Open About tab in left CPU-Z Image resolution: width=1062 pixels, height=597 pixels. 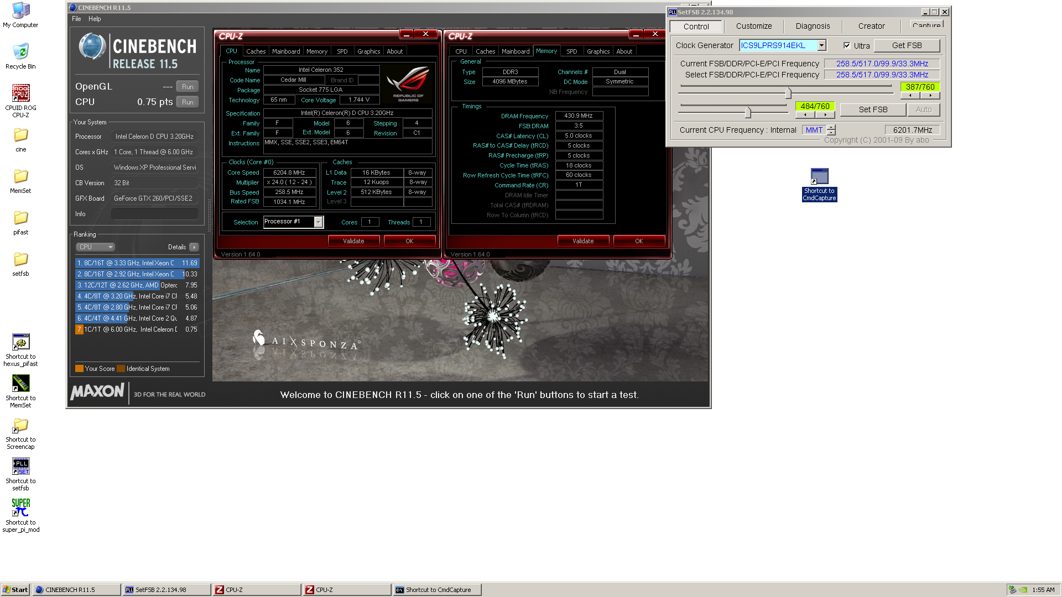click(x=395, y=51)
